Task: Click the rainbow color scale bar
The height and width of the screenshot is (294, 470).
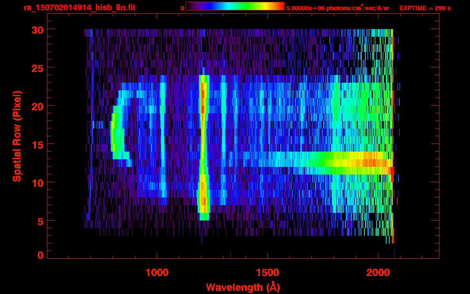Action: coord(235,7)
